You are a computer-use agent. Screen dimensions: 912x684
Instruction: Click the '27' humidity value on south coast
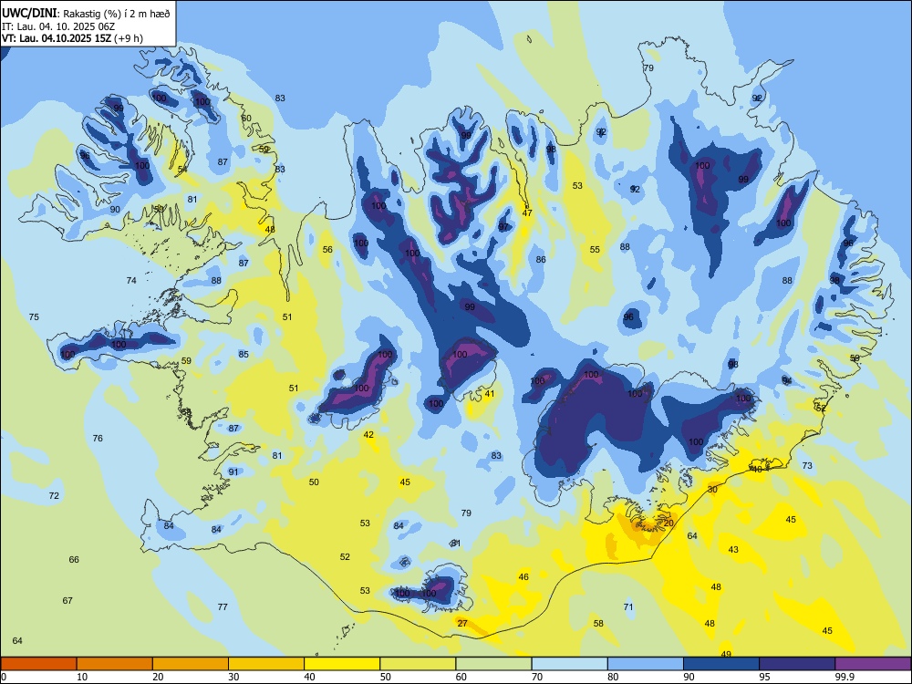click(462, 623)
